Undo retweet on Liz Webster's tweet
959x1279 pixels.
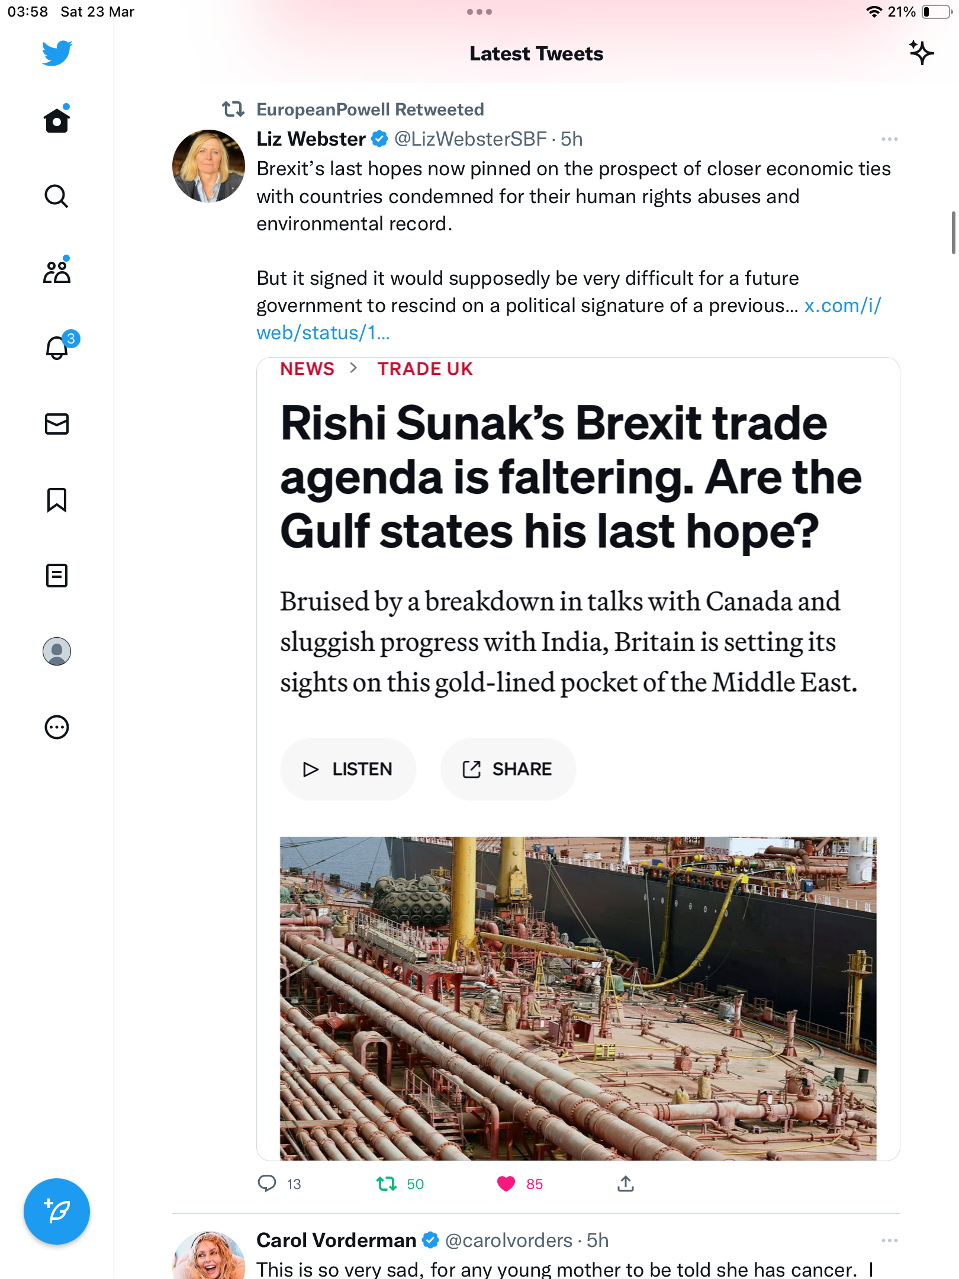[x=387, y=1184]
